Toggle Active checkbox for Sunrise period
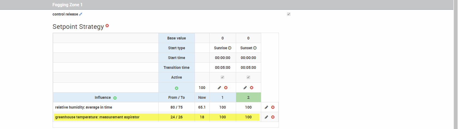Image resolution: width=458 pixels, height=129 pixels. 222,77
